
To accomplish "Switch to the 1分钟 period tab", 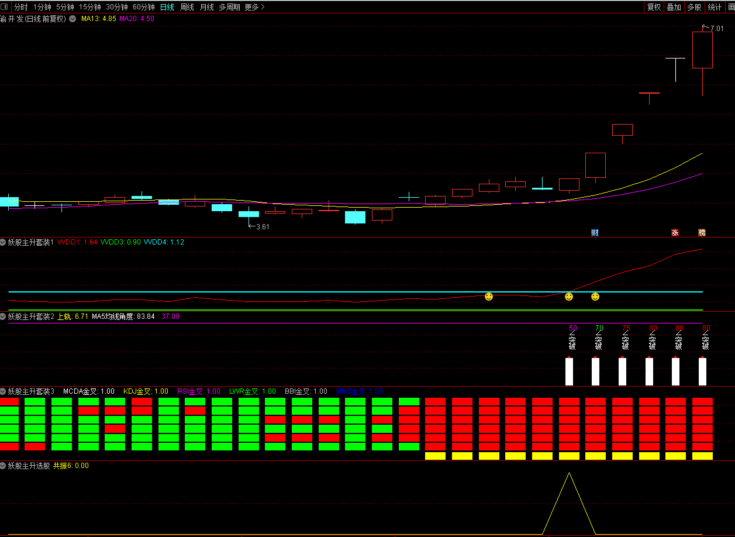I will coord(42,7).
